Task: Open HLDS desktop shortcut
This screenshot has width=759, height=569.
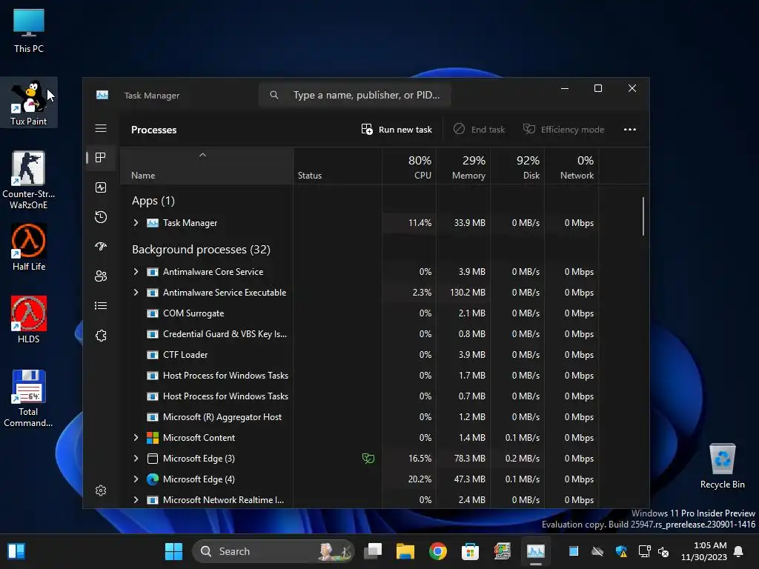Action: click(29, 320)
